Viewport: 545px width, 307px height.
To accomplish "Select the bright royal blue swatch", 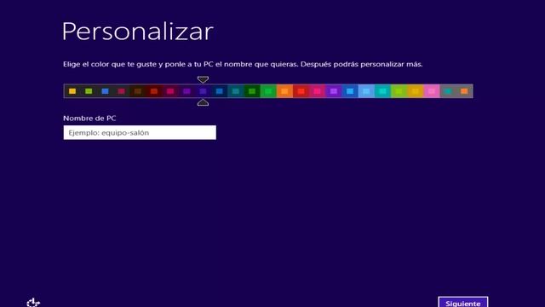I will pyautogui.click(x=350, y=91).
